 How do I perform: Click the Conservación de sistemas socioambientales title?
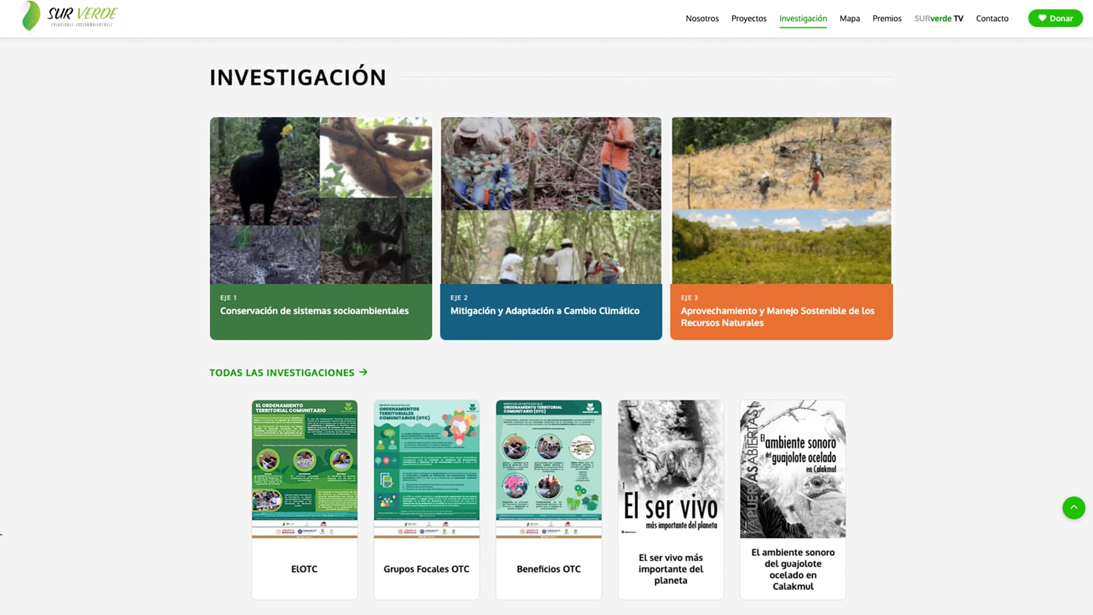314,311
